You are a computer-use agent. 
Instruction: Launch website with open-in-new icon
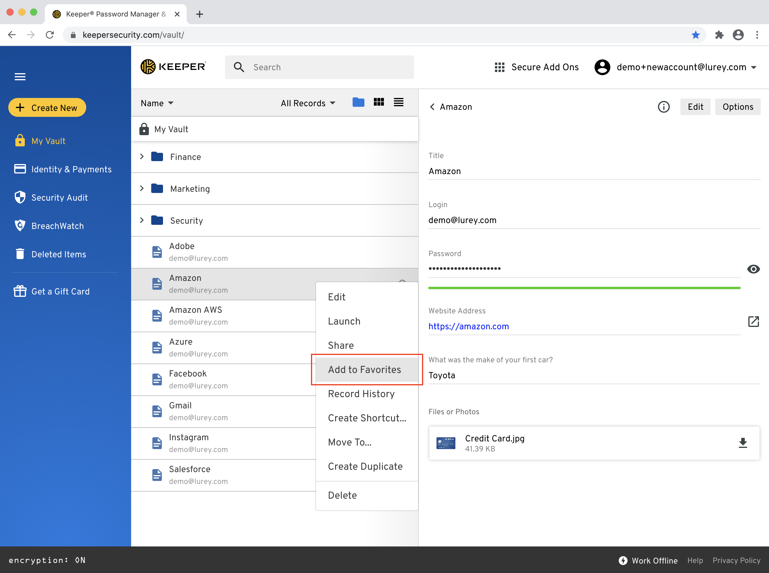(x=753, y=322)
